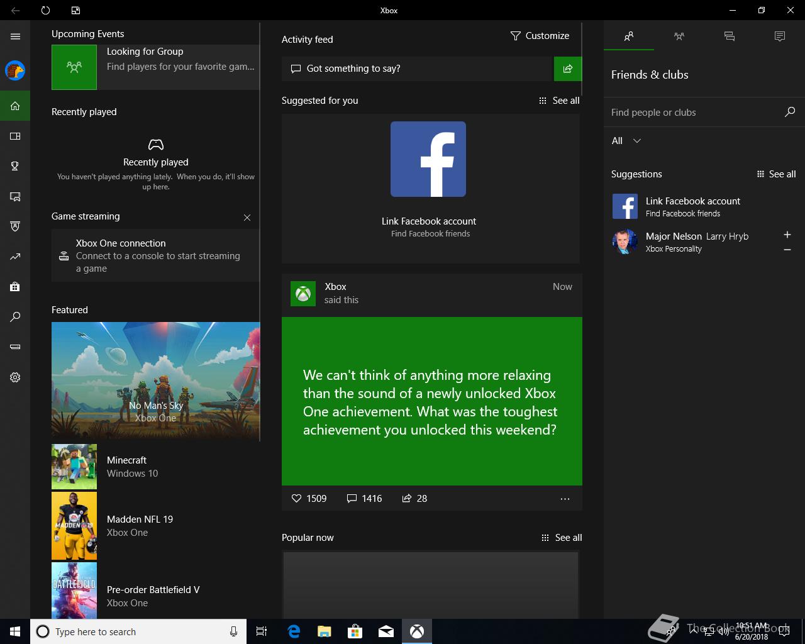
Task: Click the Xbox logo avatar on the post
Action: [x=303, y=294]
